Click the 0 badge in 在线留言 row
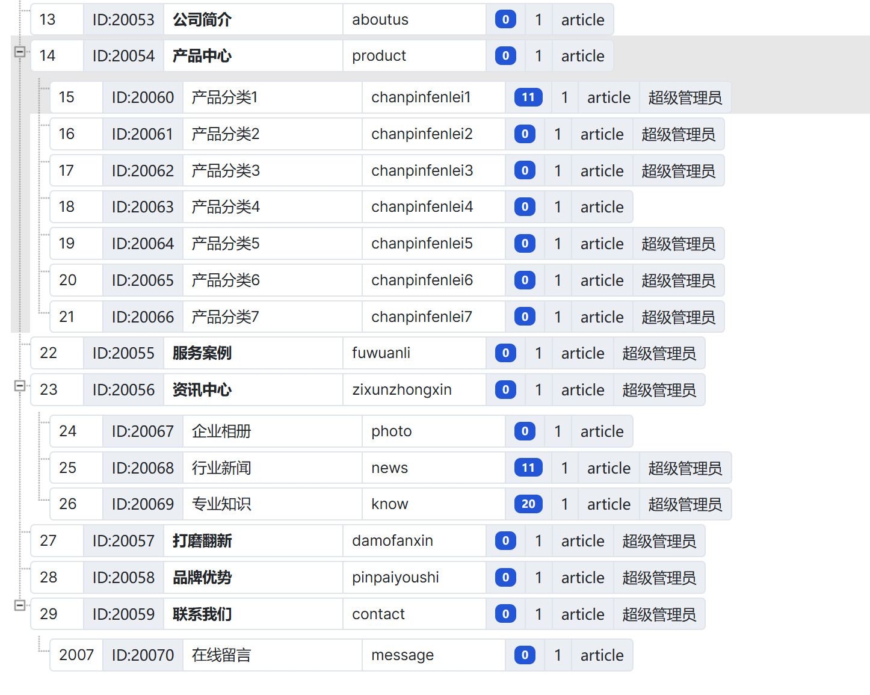The height and width of the screenshot is (695, 870). pyautogui.click(x=525, y=655)
